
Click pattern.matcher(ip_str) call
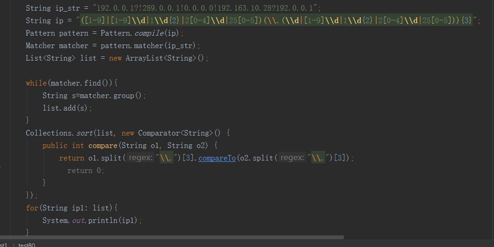point(148,46)
